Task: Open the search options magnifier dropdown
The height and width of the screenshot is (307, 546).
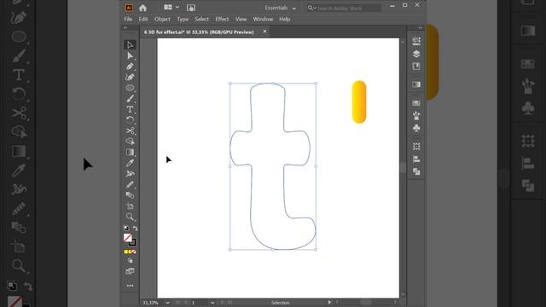Action: [x=311, y=8]
